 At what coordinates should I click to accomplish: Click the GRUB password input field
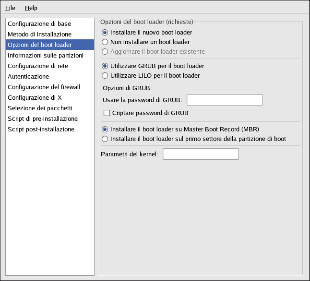point(225,100)
